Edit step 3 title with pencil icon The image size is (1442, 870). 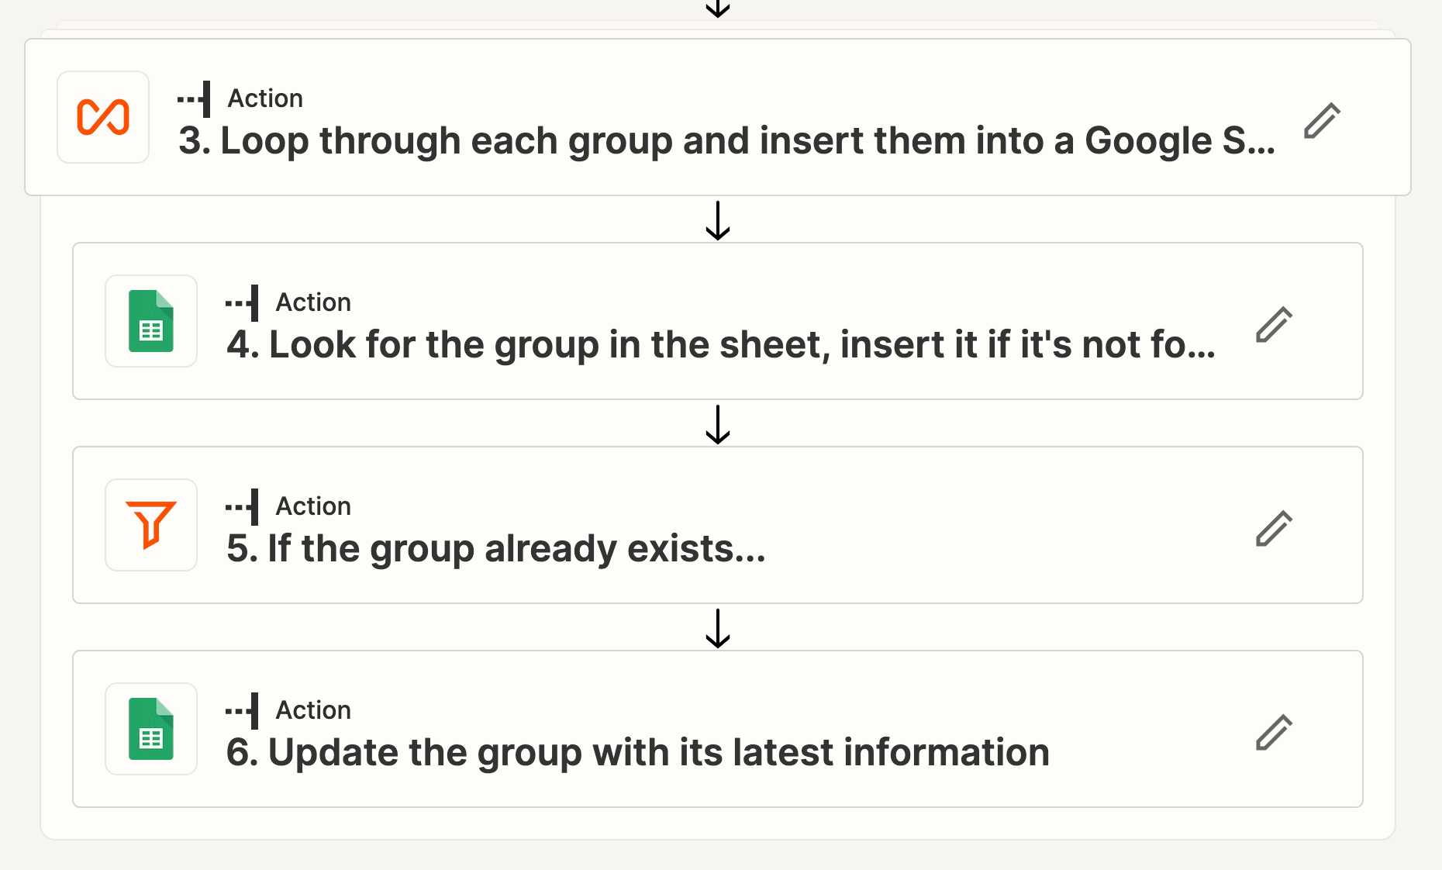(x=1322, y=120)
